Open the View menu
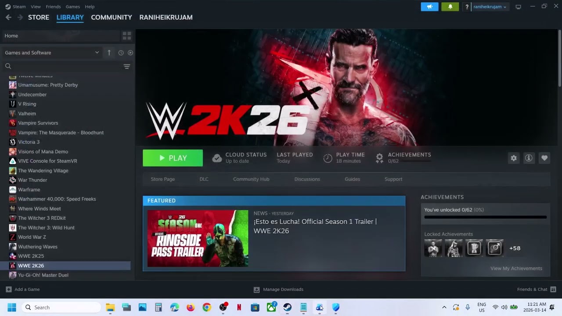This screenshot has height=316, width=562. [x=36, y=7]
